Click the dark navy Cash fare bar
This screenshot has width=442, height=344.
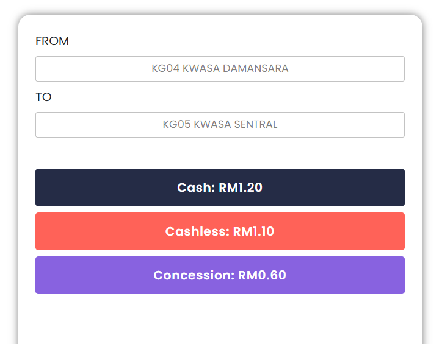(x=92, y=188)
